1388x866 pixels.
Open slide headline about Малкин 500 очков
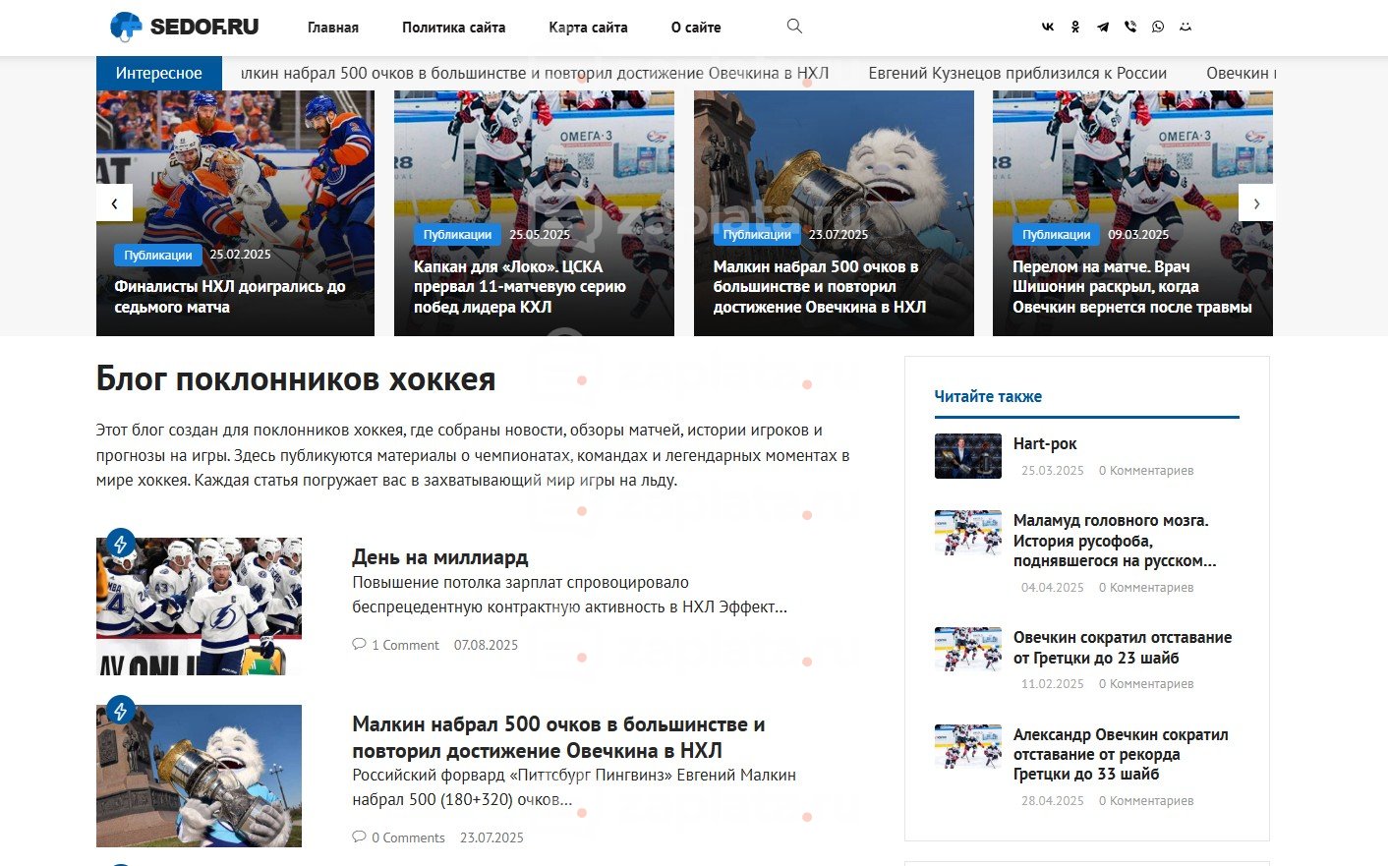(820, 286)
